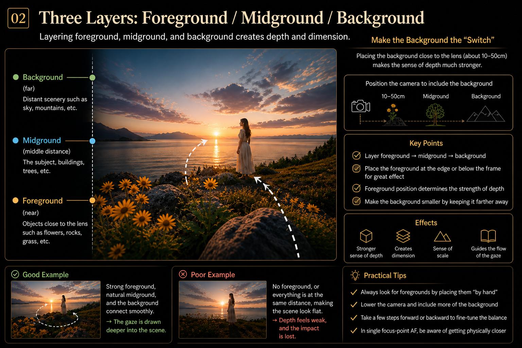Screen dimensions: 522x348
Task: Click the Guides the flow of the gaze caption
Action: coord(488,252)
